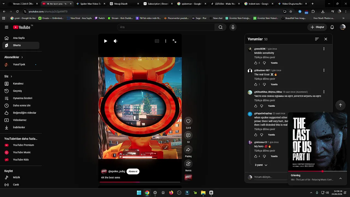Open the comments sort menu
This screenshot has width=350, height=197.
click(317, 39)
